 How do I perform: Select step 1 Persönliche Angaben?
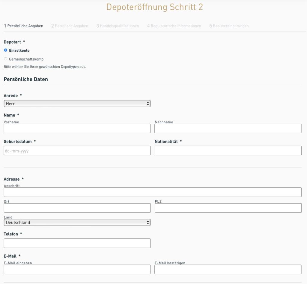(23, 26)
